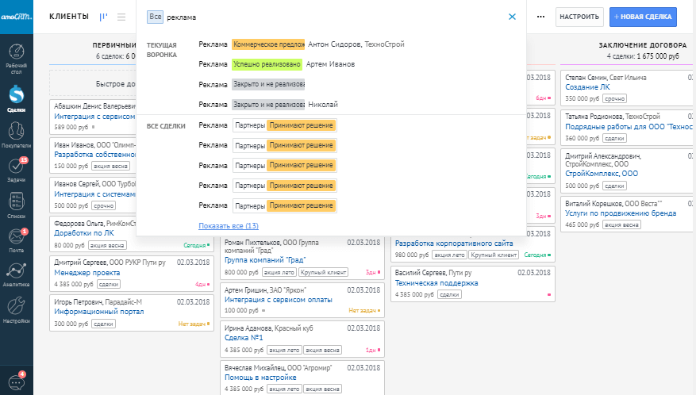The width and height of the screenshot is (696, 395).
Task: Select the Коммерческое предложение result of Антон Сидоров
Action: tap(268, 44)
